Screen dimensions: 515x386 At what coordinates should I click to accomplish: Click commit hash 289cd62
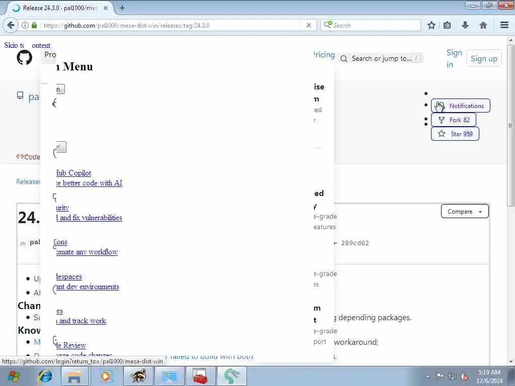(355, 243)
